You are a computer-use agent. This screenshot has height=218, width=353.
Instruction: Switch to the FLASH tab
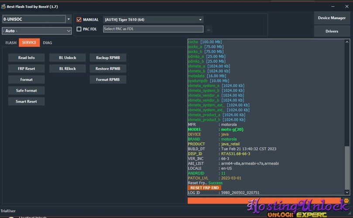(11, 43)
